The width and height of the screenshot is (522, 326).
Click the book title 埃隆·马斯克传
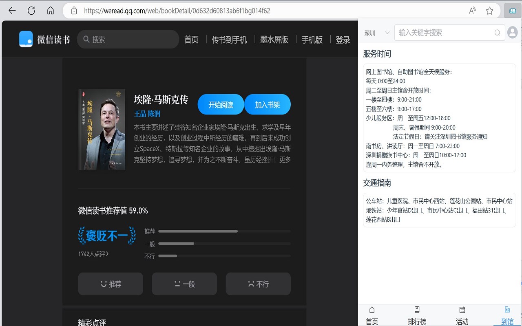point(161,99)
